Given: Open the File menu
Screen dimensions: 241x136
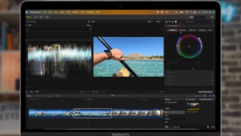Looking at the screenshot, I should (x=44, y=12).
